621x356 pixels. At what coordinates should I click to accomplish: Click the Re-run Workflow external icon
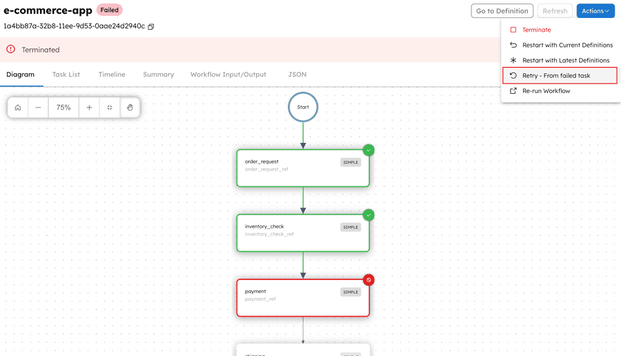[513, 90]
